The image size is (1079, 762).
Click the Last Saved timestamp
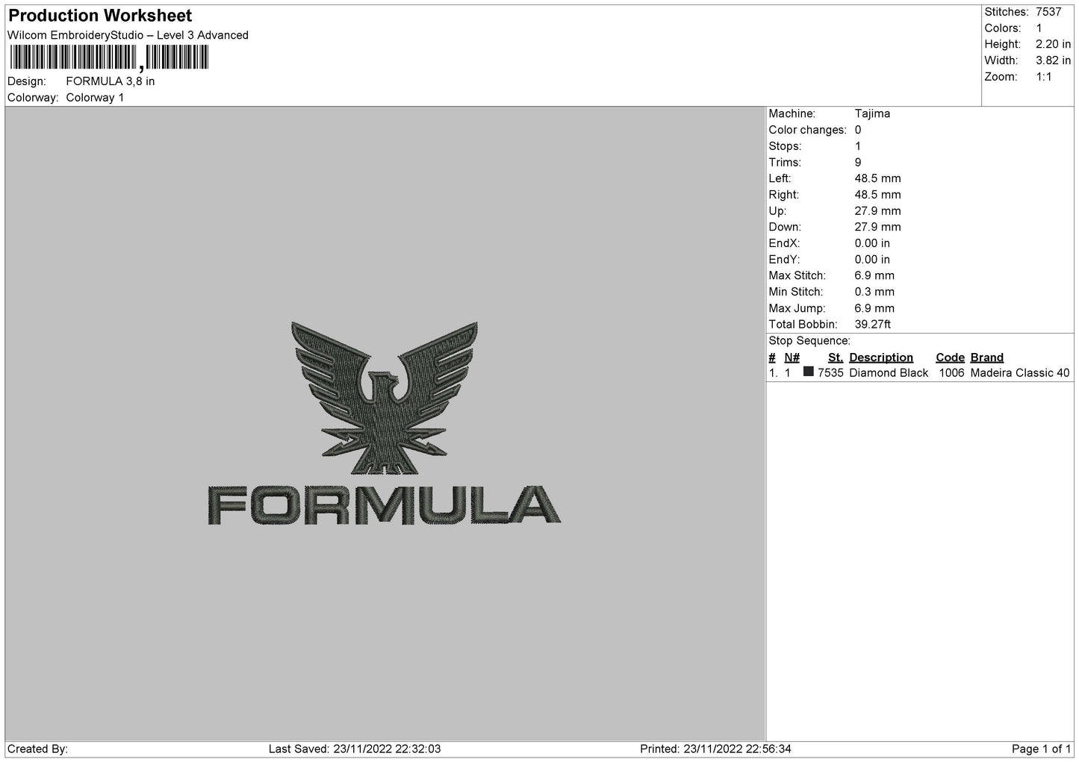click(355, 749)
